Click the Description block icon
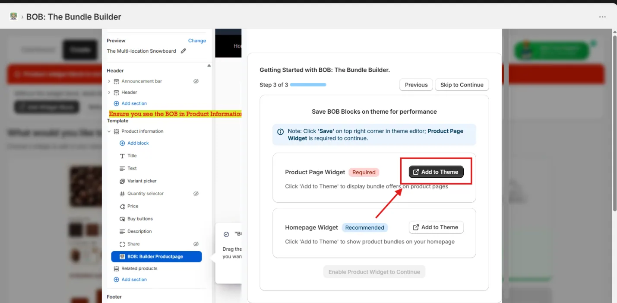This screenshot has height=303, width=617. 122,232
